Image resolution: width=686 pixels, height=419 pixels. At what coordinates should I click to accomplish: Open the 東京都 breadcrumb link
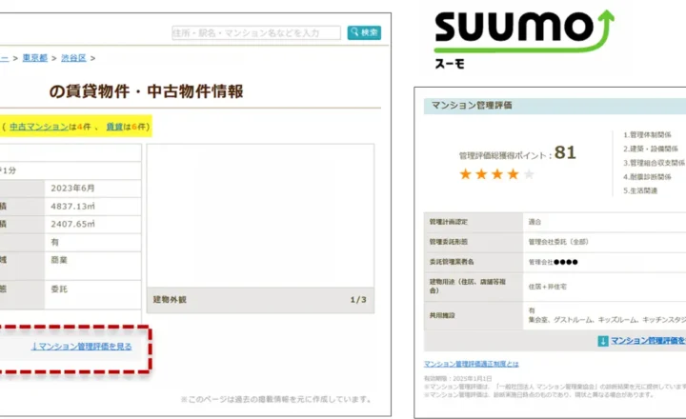[x=34, y=58]
